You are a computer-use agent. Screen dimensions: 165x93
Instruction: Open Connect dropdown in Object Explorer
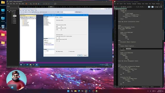pyautogui.click(x=22, y=17)
